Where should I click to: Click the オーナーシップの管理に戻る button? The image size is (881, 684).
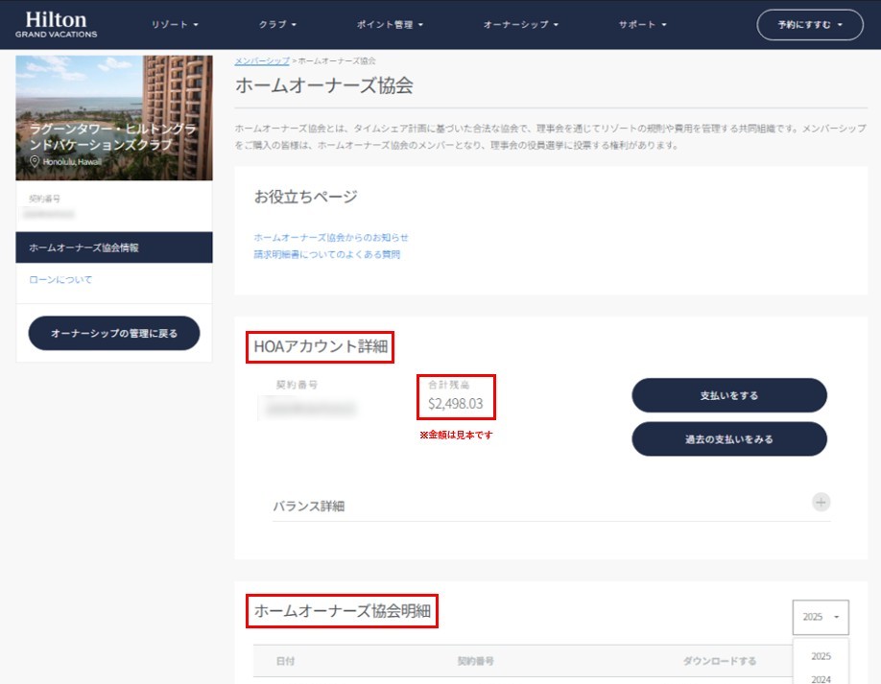pyautogui.click(x=113, y=333)
